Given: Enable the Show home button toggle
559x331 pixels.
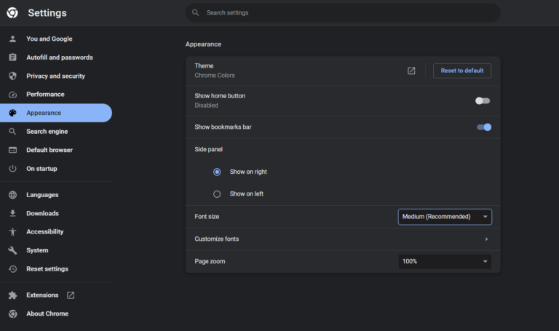Looking at the screenshot, I should 483,100.
